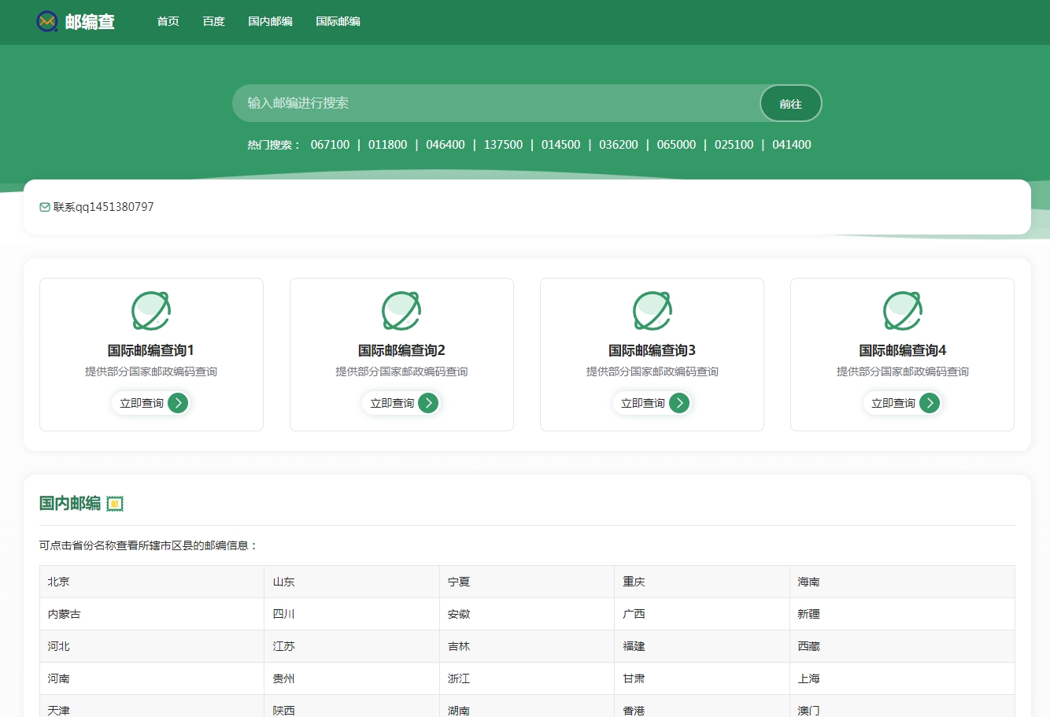Open 宁夏 province postcodes

pyautogui.click(x=459, y=582)
